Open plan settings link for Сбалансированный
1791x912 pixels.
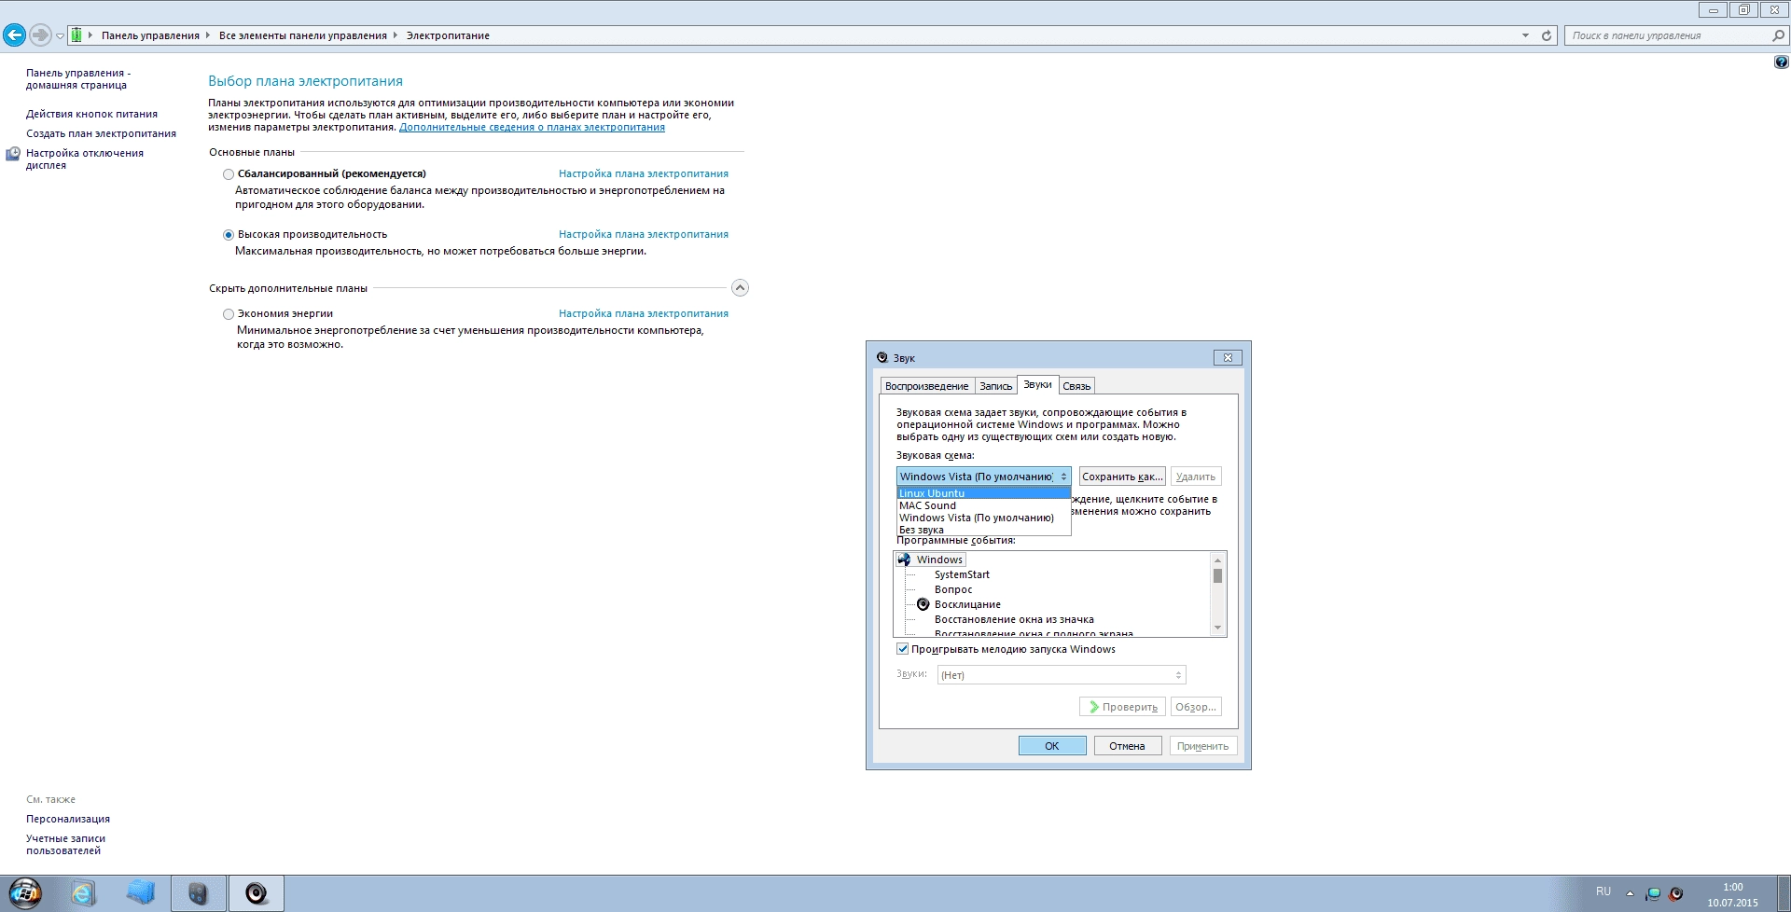click(644, 174)
